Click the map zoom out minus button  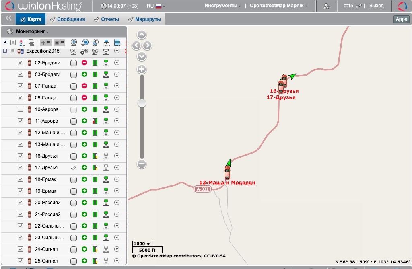(142, 164)
